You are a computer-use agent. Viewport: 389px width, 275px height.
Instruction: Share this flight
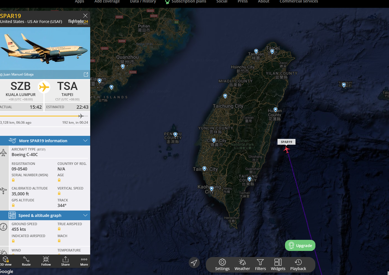66,261
